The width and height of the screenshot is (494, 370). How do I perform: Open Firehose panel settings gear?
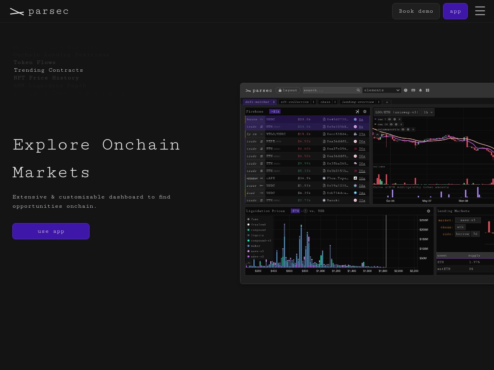(x=365, y=111)
